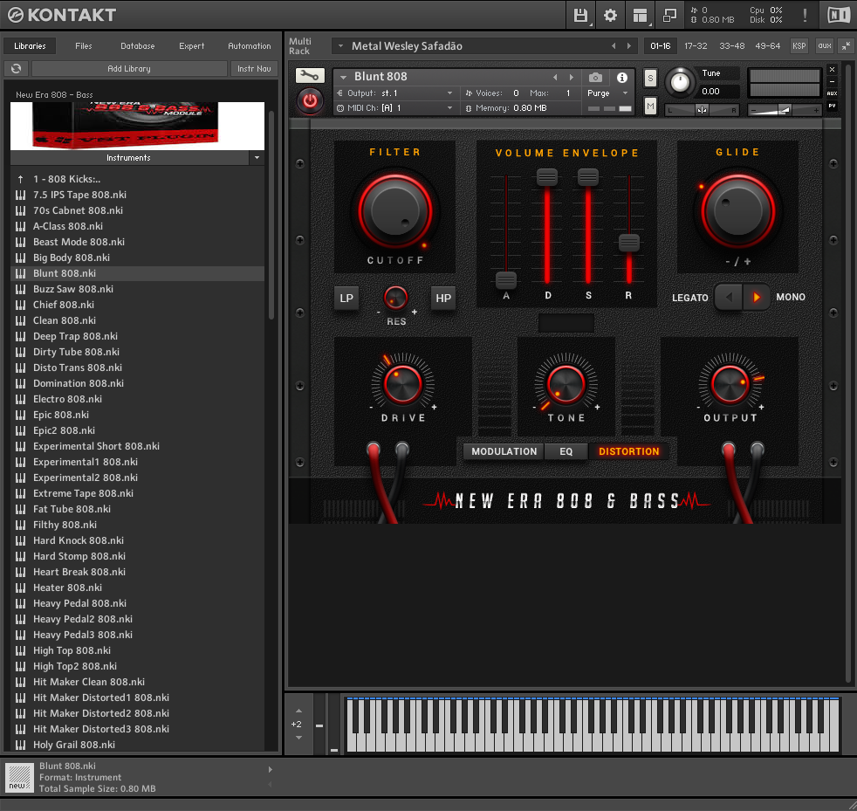Viewport: 857px width, 811px height.
Task: Click the filter CUTOFF knob
Action: tap(395, 211)
